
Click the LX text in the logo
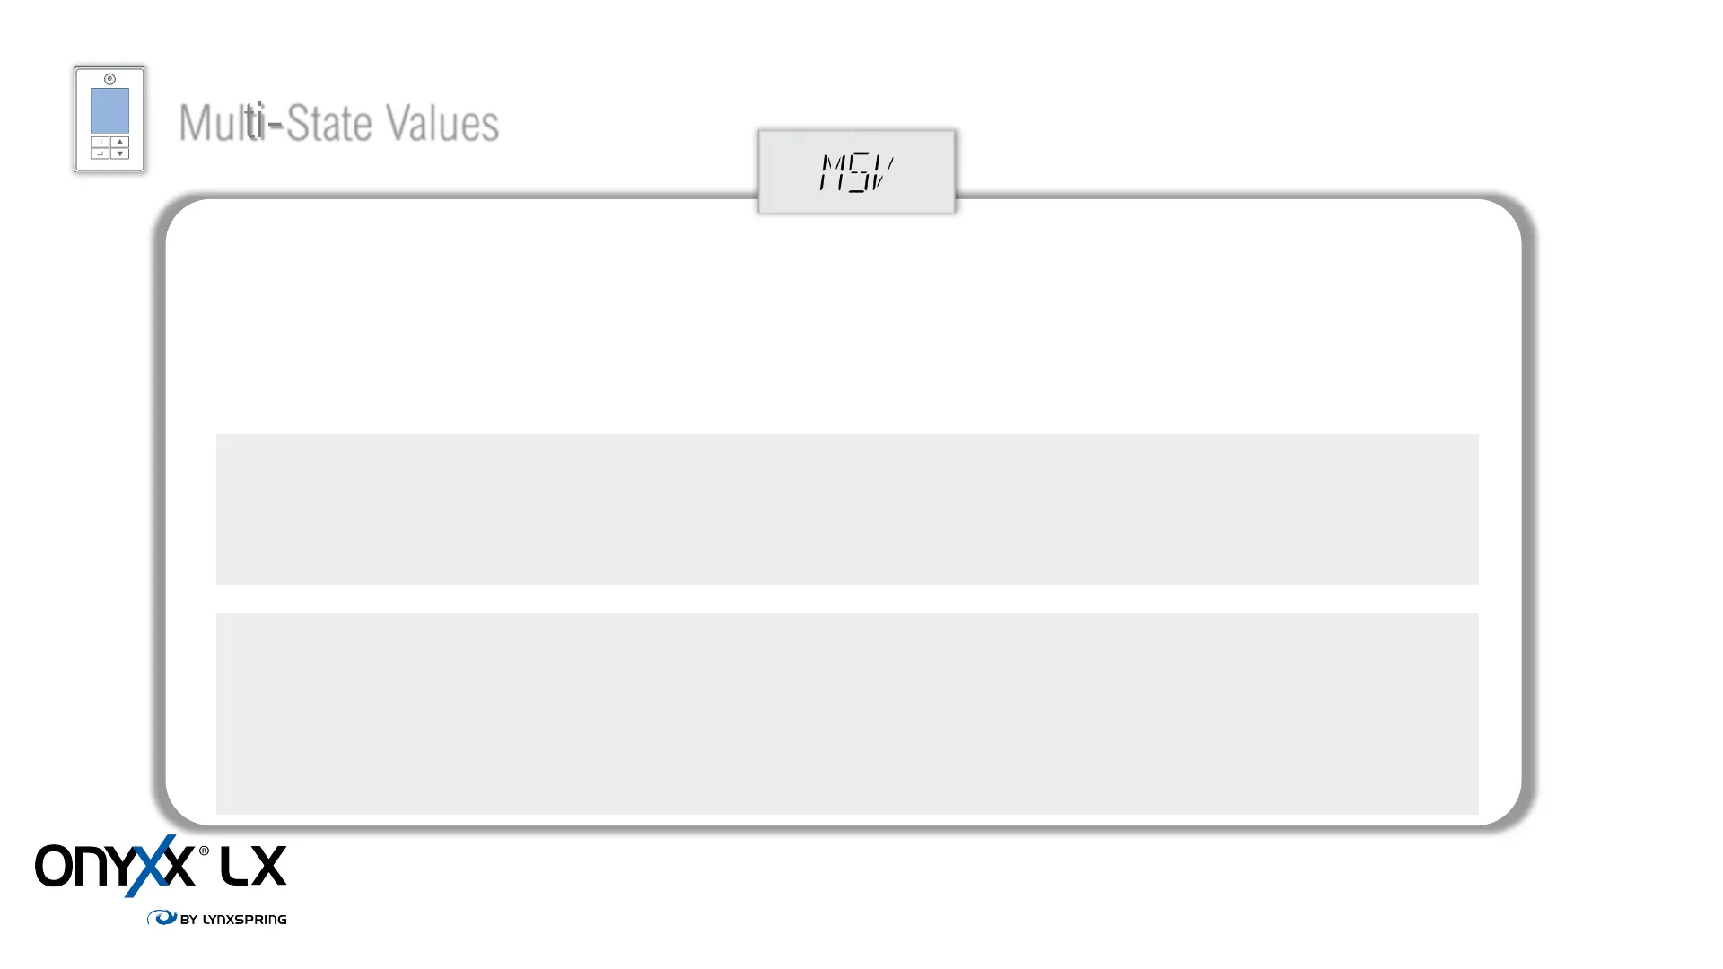pyautogui.click(x=253, y=866)
